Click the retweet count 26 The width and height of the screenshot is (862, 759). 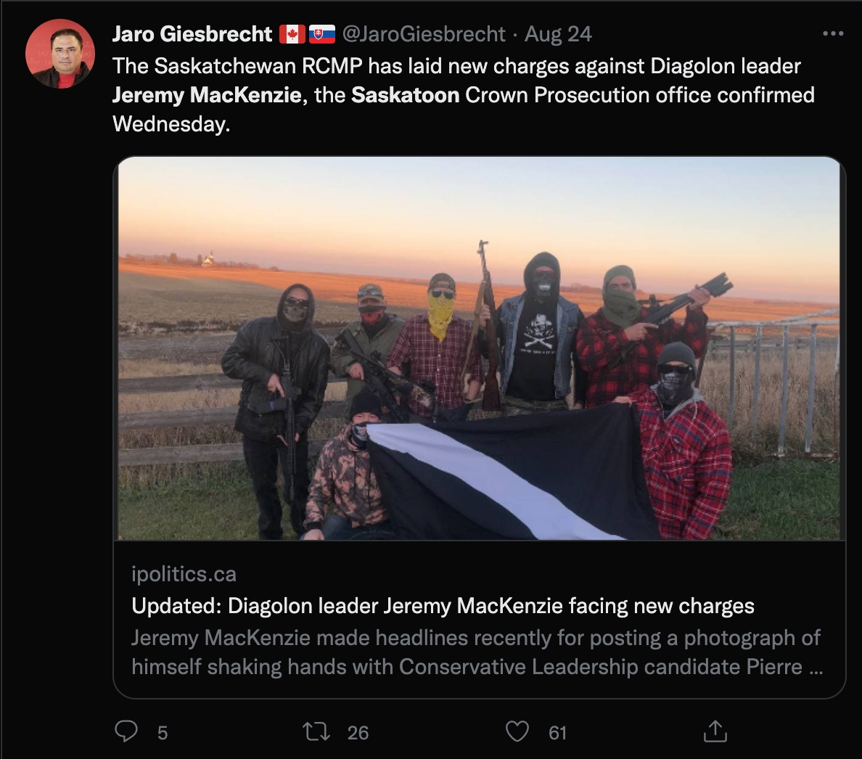click(x=358, y=733)
